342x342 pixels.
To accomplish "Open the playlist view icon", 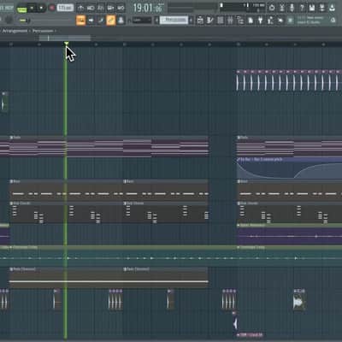I will (200, 21).
